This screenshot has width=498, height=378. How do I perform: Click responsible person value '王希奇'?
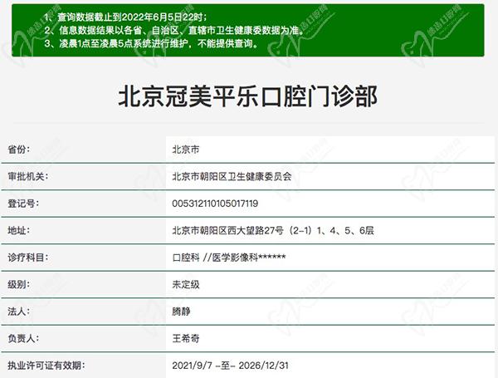pyautogui.click(x=186, y=338)
